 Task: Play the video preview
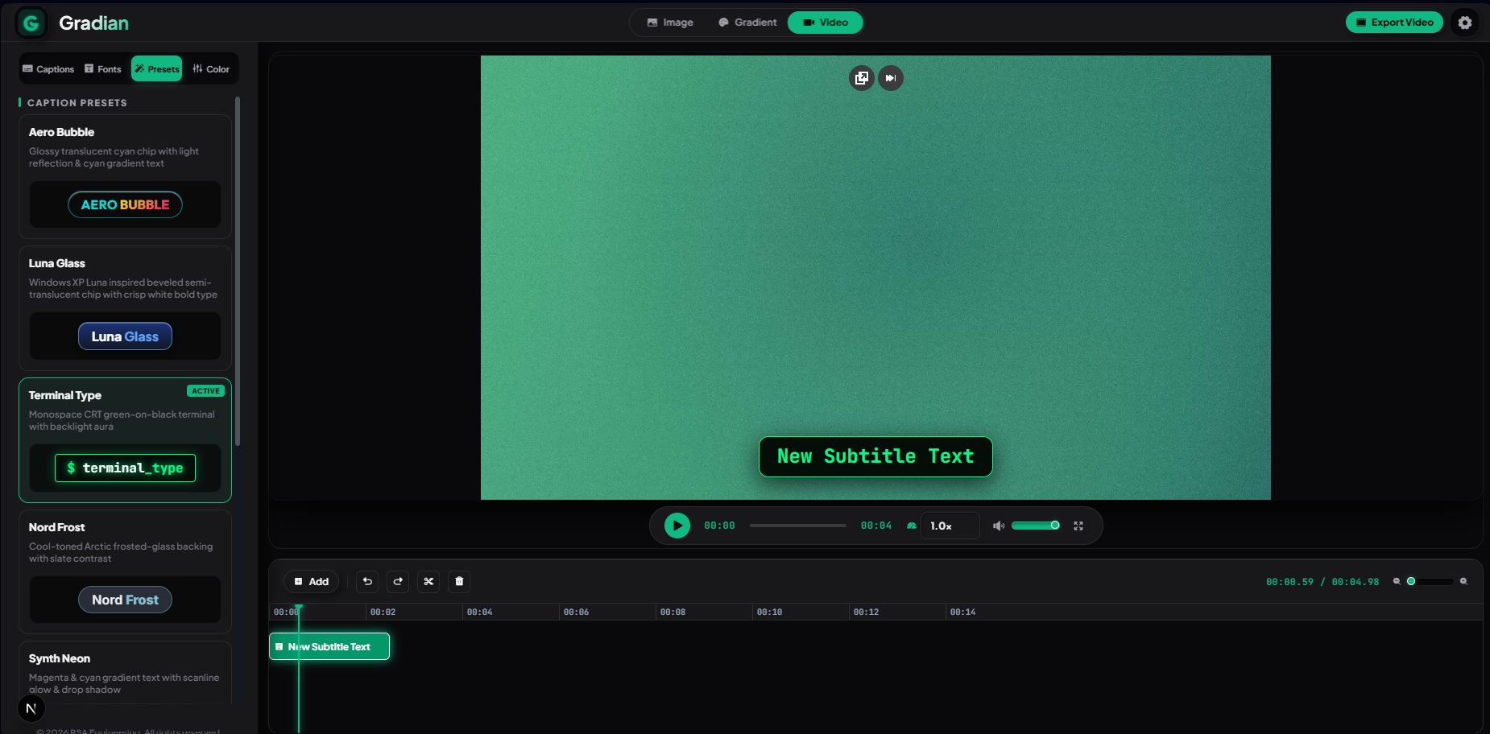pyautogui.click(x=677, y=526)
